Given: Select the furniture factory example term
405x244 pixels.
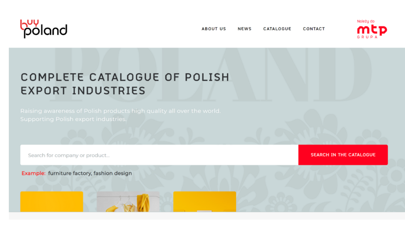Looking at the screenshot, I should coord(70,173).
